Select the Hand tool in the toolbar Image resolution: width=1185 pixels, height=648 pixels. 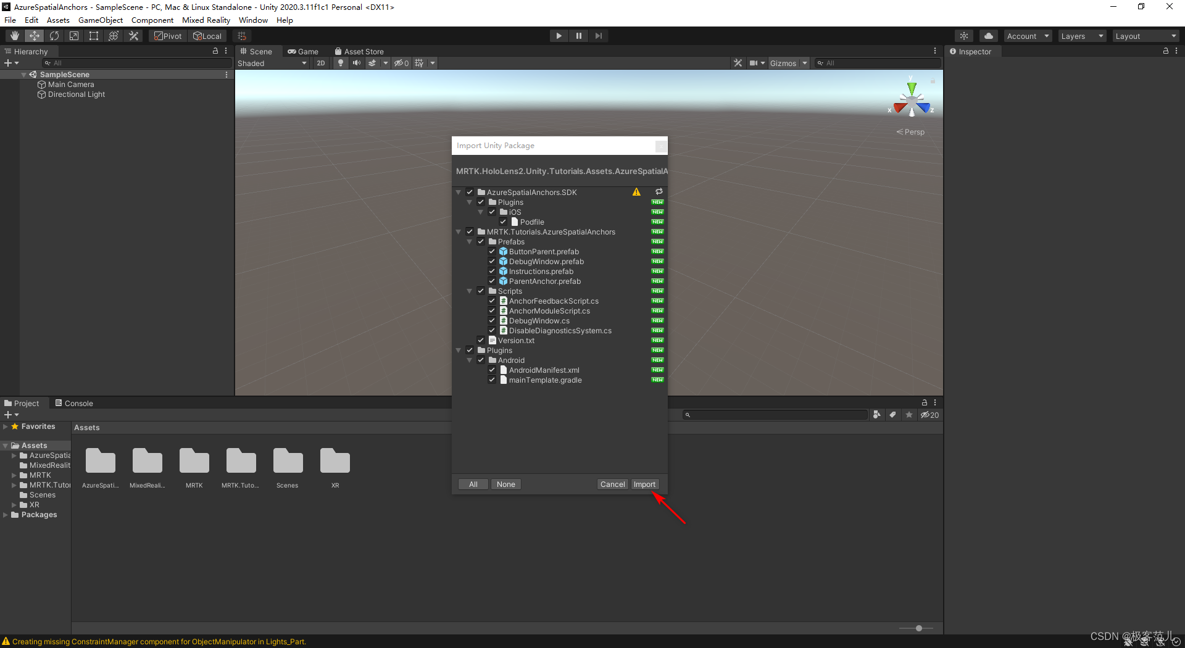[15, 36]
